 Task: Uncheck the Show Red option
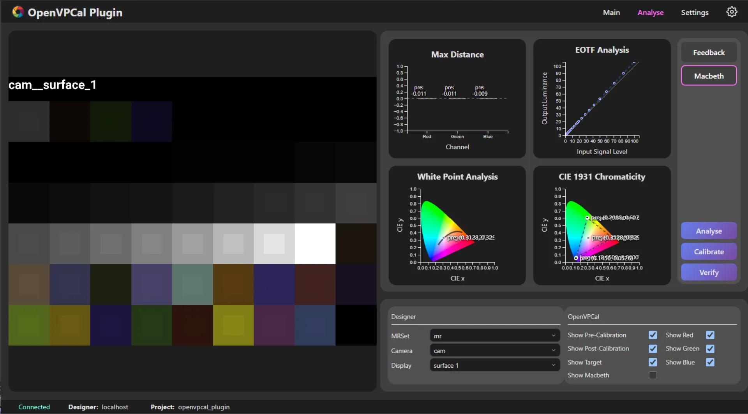coord(710,335)
